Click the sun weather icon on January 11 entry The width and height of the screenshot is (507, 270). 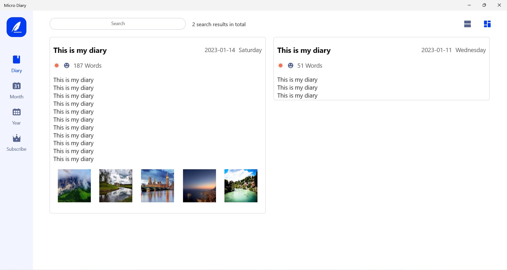click(280, 65)
